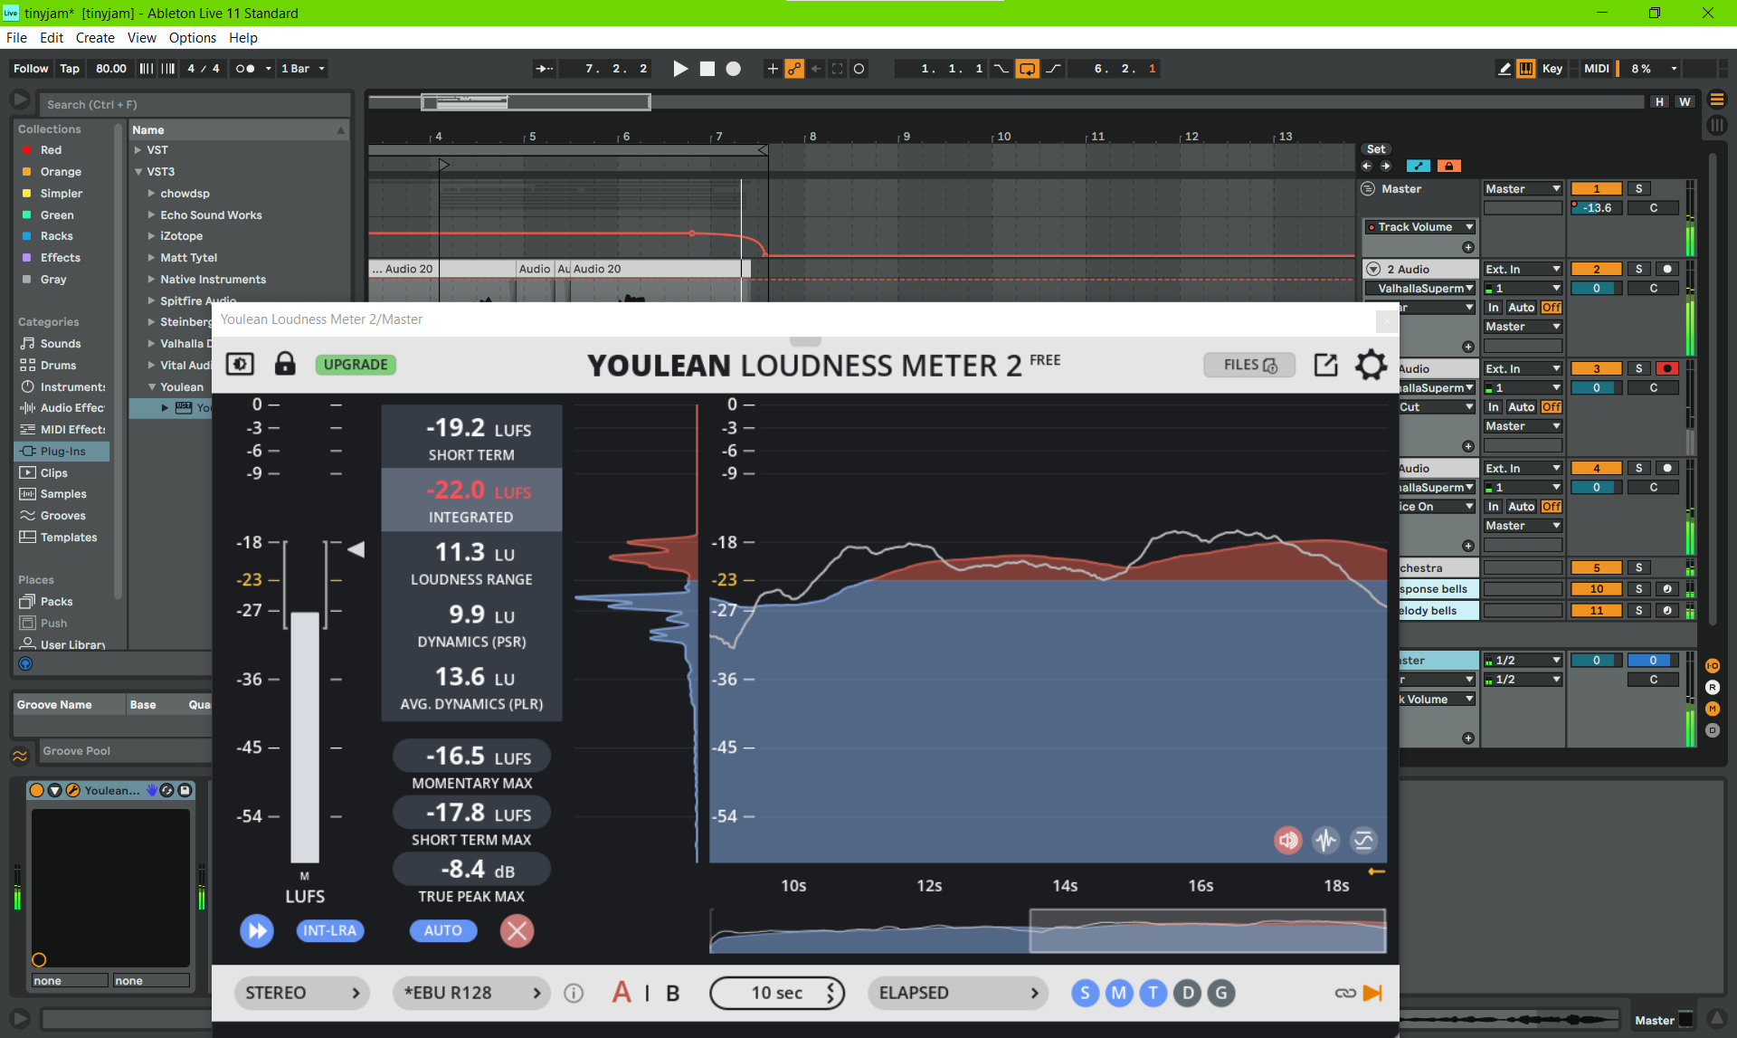Click the info circle beside EBU R128
1737x1038 pixels.
pos(574,993)
